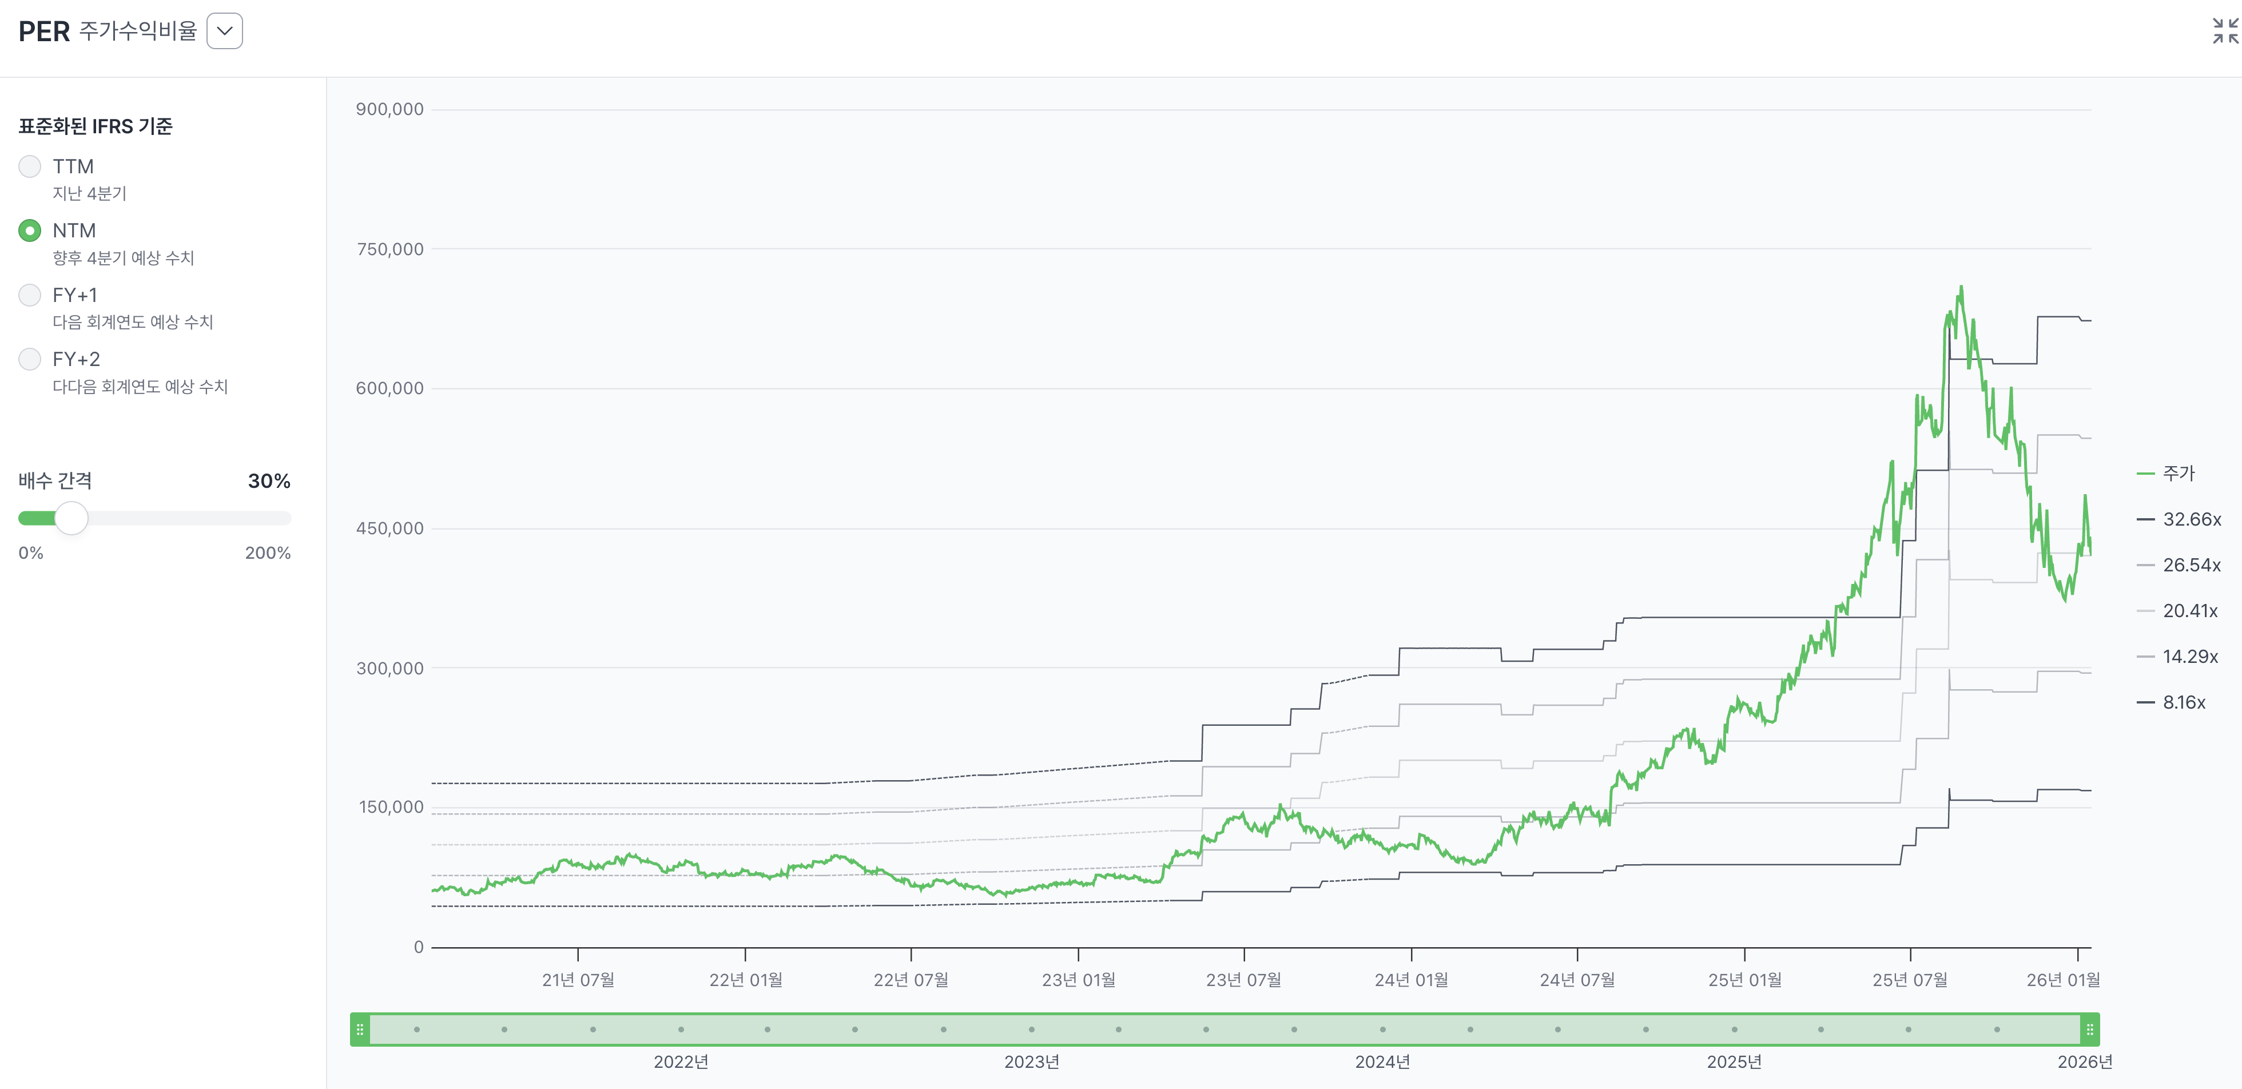The height and width of the screenshot is (1089, 2242).
Task: Click the 2025년 label on range navigator
Action: (x=1734, y=1062)
